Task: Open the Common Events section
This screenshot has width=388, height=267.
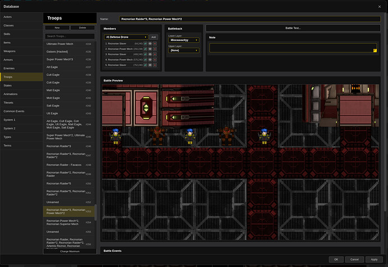Action: coord(21,111)
